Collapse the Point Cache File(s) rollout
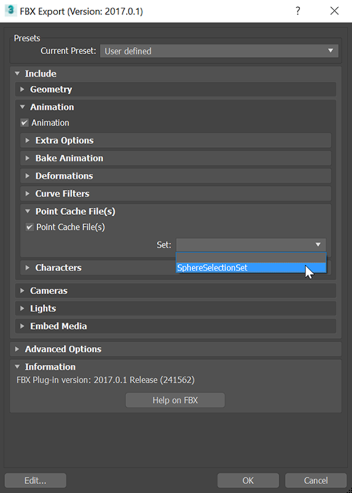This screenshot has width=352, height=493. click(175, 211)
